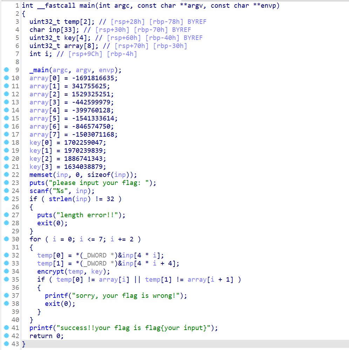349x350 pixels.
Task: Click line number 1 in gutter
Action: pyautogui.click(x=17, y=6)
